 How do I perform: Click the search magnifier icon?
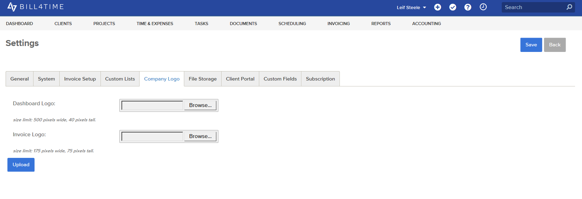(569, 7)
